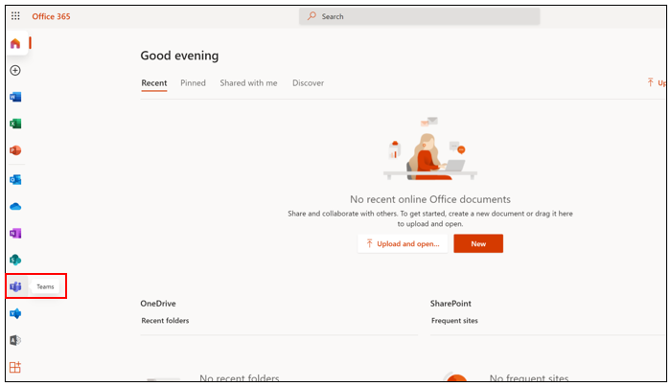Open PowerPoint from the sidebar
This screenshot has width=670, height=386.
(15, 150)
